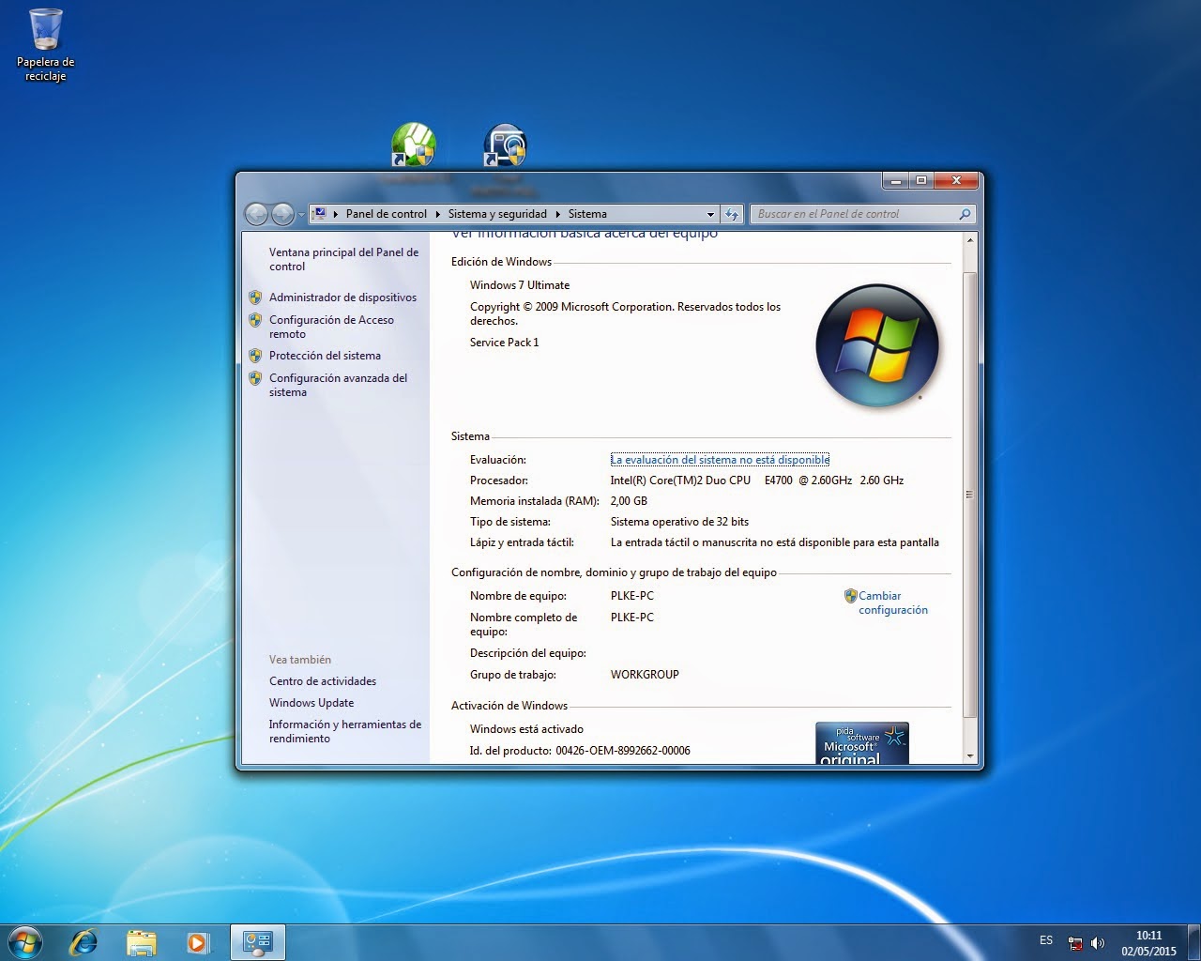
Task: Click shield icon beside Configuración de Acceso remoto
Action: [255, 320]
